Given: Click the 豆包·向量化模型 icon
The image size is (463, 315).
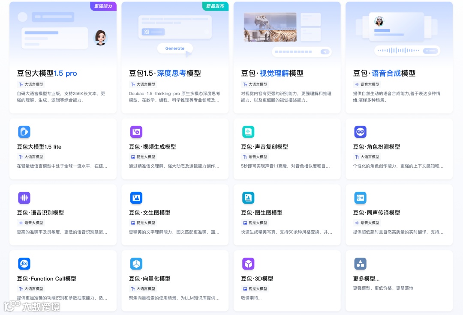Looking at the screenshot, I should [136, 264].
